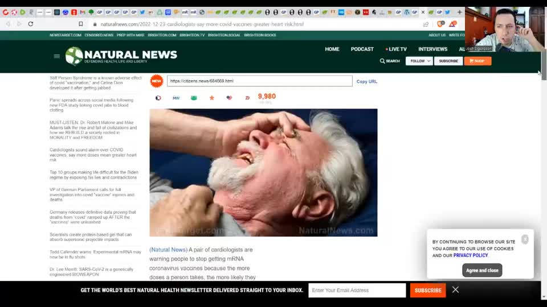Open Top 10 groups Biden regime article
547x307 pixels.
pos(94,175)
